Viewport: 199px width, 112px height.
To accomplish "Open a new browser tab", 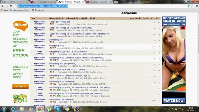I will click(116, 2).
